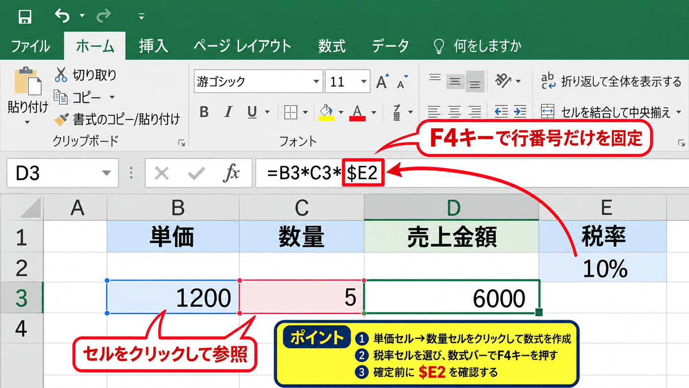The width and height of the screenshot is (689, 388).
Task: Open the ページ レイアウト tab
Action: point(242,46)
